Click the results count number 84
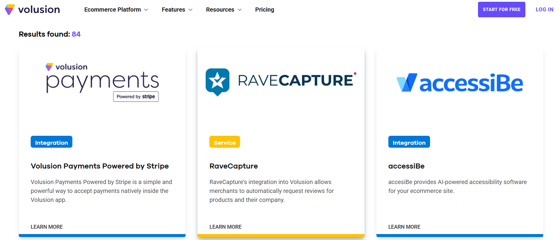 76,34
